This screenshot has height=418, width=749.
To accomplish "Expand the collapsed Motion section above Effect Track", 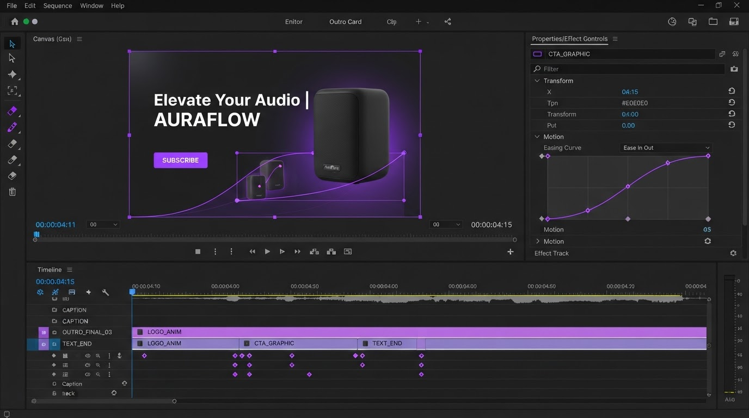I will click(538, 241).
